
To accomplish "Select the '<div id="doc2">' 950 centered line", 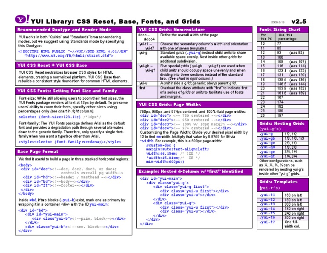I will point(185,120).
